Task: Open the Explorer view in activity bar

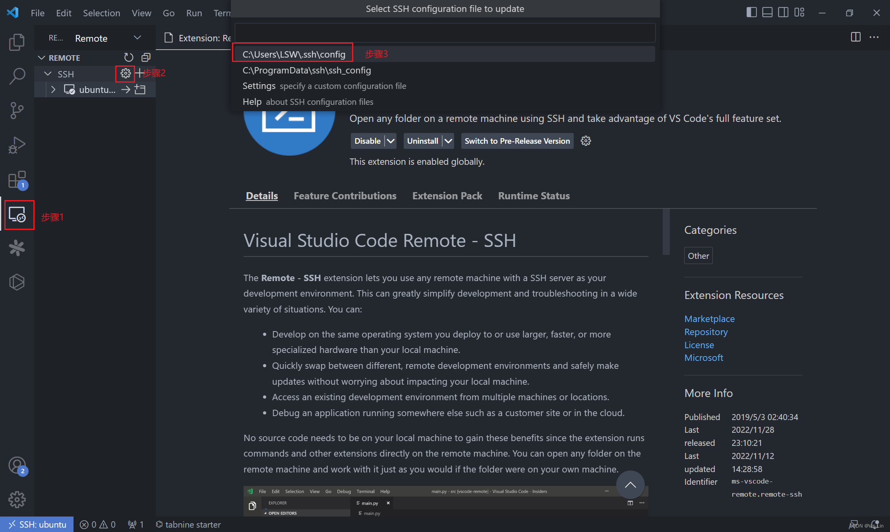Action: click(17, 42)
